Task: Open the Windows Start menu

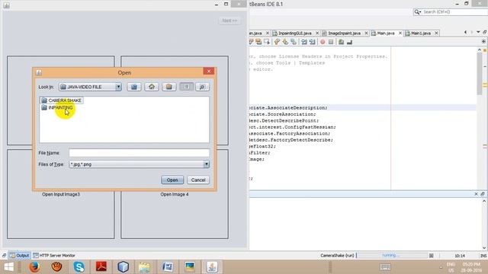Action: pos(8,267)
